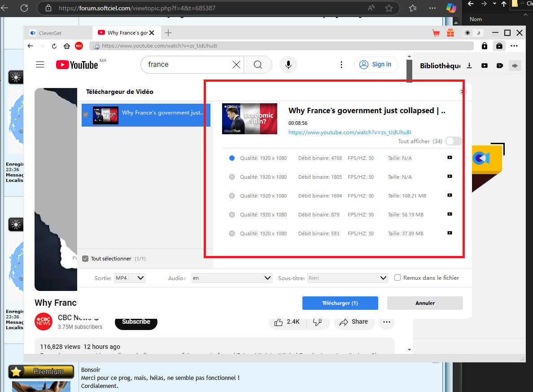Click the Télécharger (1) button

pos(340,303)
